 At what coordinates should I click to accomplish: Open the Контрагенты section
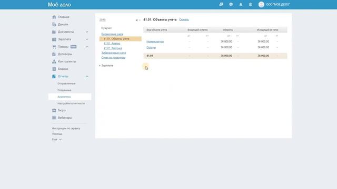coord(67,61)
